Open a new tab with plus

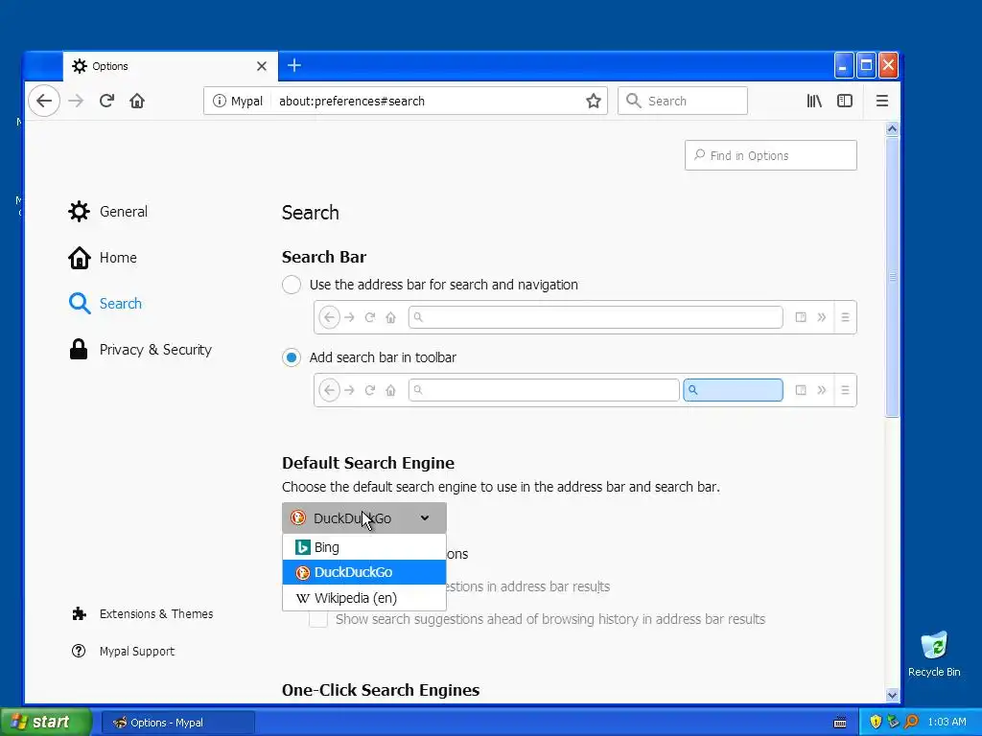pyautogui.click(x=294, y=65)
